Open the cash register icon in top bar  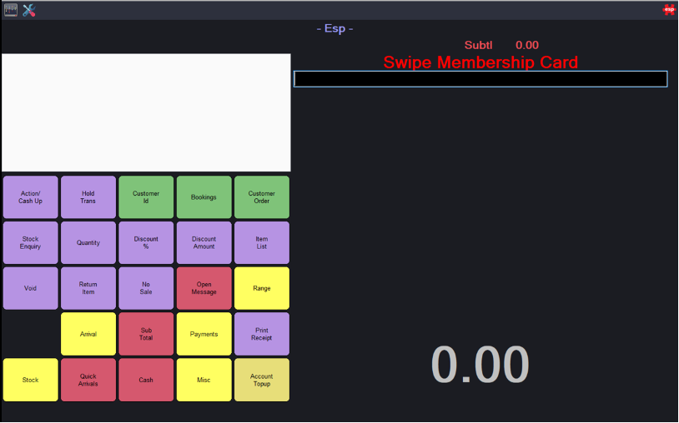[11, 10]
